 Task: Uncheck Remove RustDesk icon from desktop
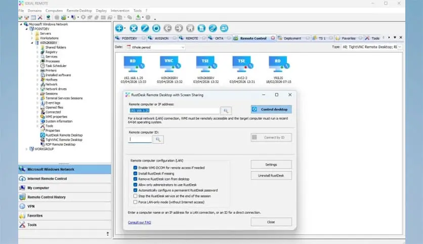click(135, 179)
